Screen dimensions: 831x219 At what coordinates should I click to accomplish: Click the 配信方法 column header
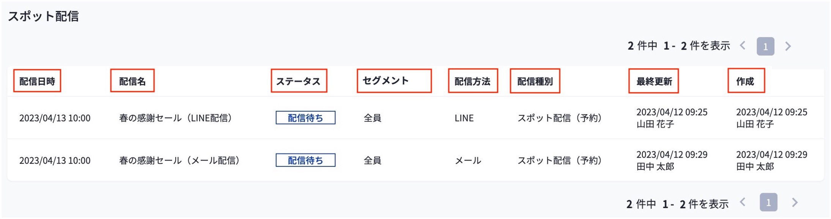472,81
